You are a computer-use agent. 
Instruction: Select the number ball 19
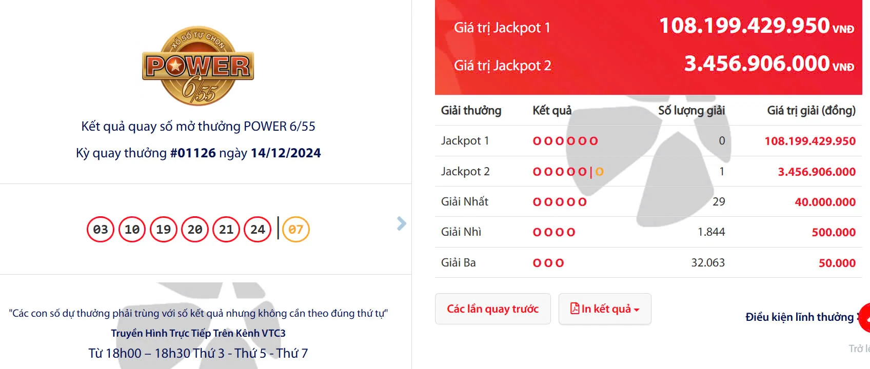click(162, 229)
